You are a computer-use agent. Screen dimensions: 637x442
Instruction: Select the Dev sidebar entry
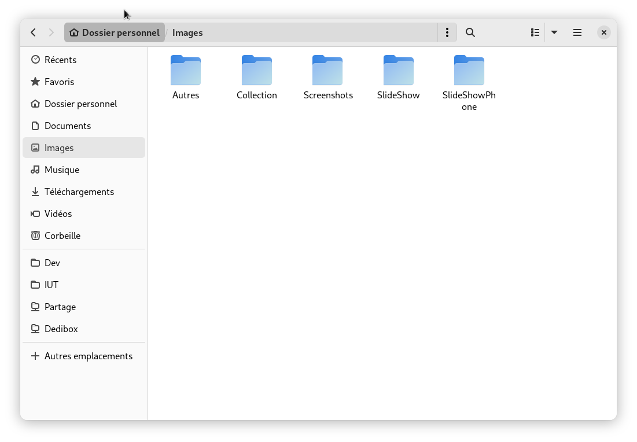click(x=52, y=263)
